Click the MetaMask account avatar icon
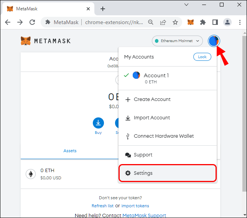The width and height of the screenshot is (247, 218). tap(214, 41)
